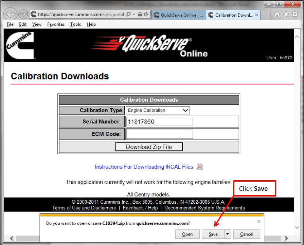Click the vertical scrollbar up arrow
304x245 pixels.
pyautogui.click(x=297, y=37)
